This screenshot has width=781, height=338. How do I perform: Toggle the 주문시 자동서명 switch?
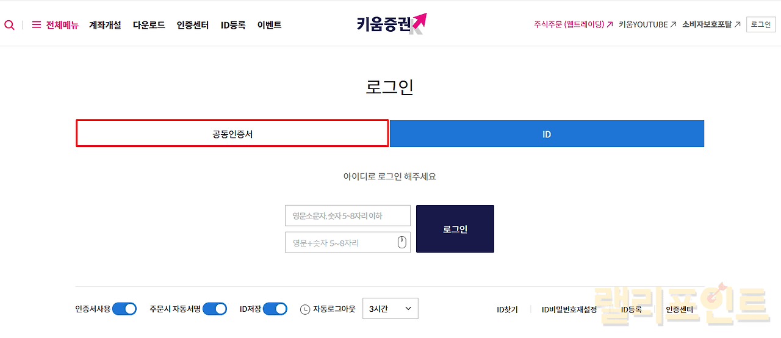tap(215, 309)
